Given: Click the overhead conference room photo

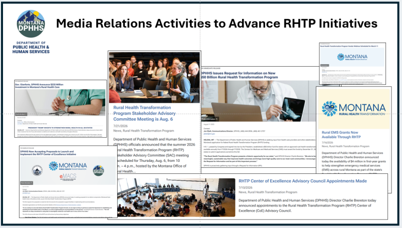Looking at the screenshot, I should click(177, 197).
